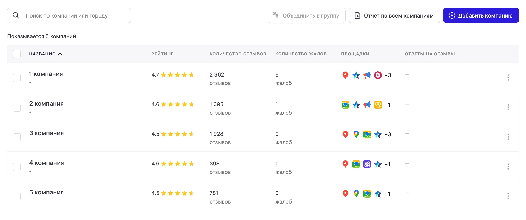Click the megaphone platform icon for 1 компания
This screenshot has width=526, height=220.
367,75
